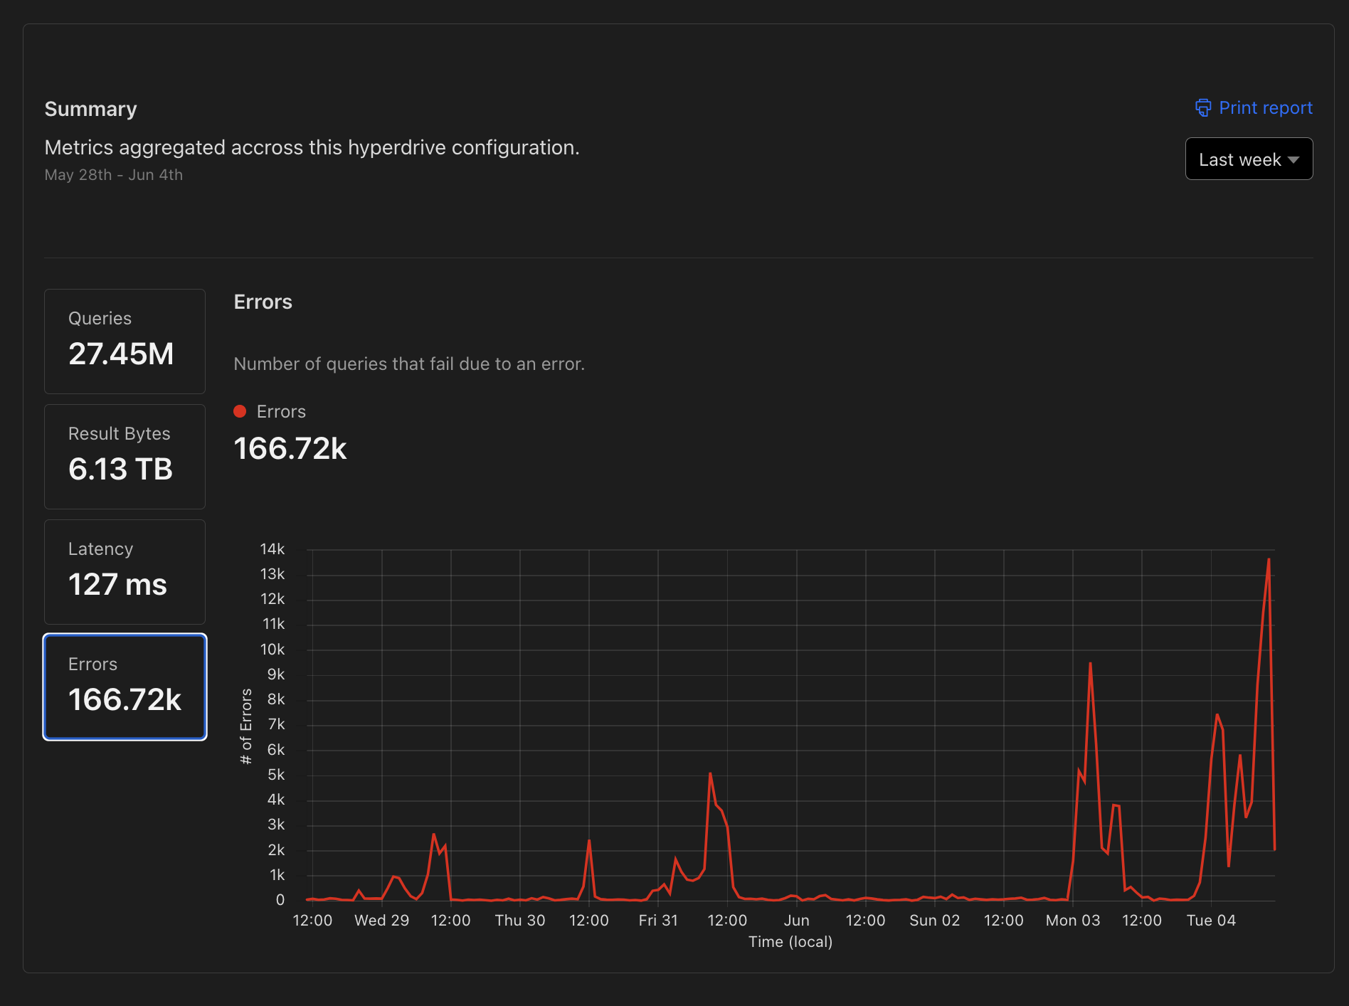Image resolution: width=1349 pixels, height=1006 pixels.
Task: Click the Errors chart heading
Action: tap(263, 302)
